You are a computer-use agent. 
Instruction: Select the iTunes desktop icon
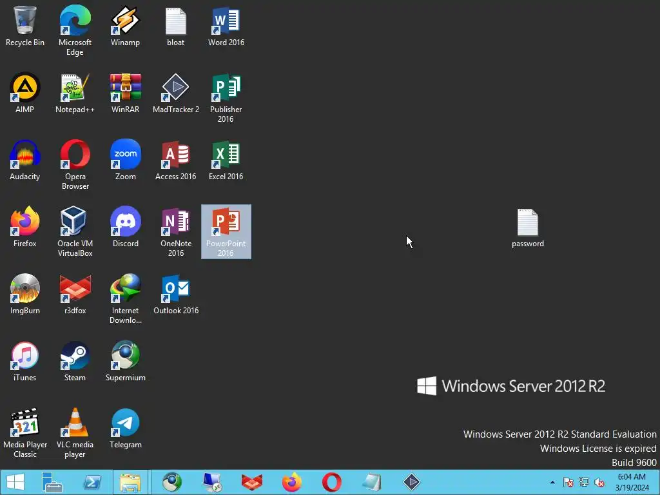(25, 361)
